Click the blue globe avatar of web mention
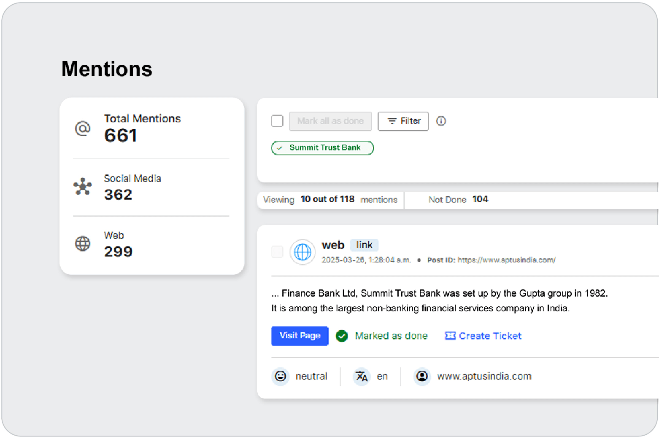 (302, 252)
